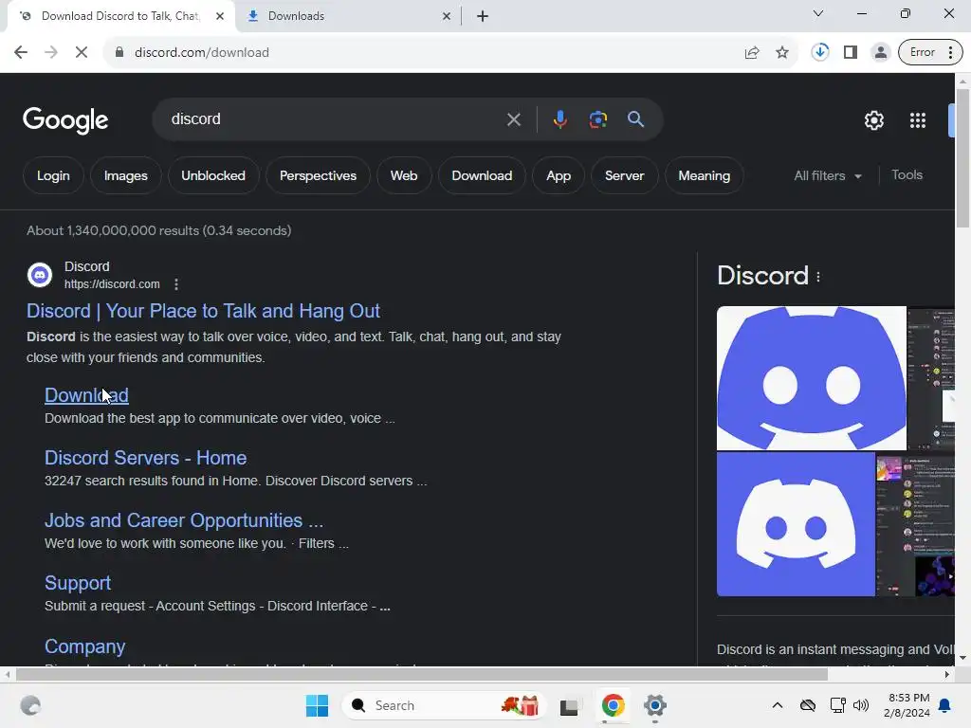Open the tab search chevron
Screen dimensions: 971x728
click(x=818, y=13)
